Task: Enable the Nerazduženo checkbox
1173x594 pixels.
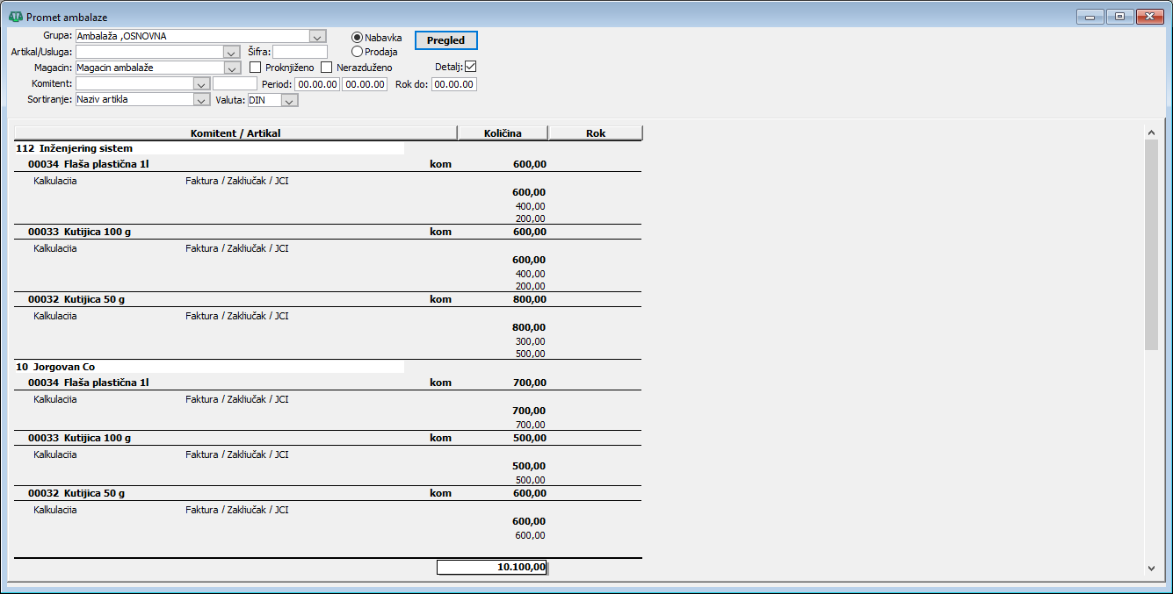Action: (327, 68)
